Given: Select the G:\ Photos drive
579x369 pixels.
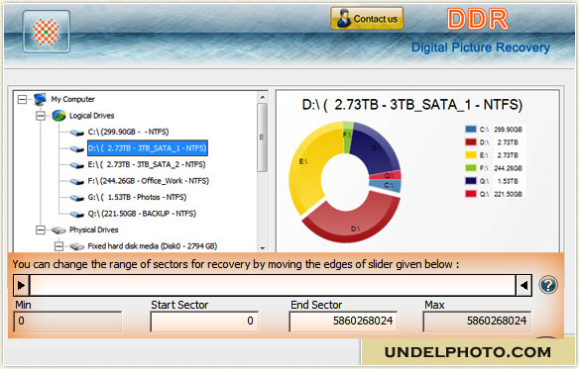Looking at the screenshot, I should [137, 197].
